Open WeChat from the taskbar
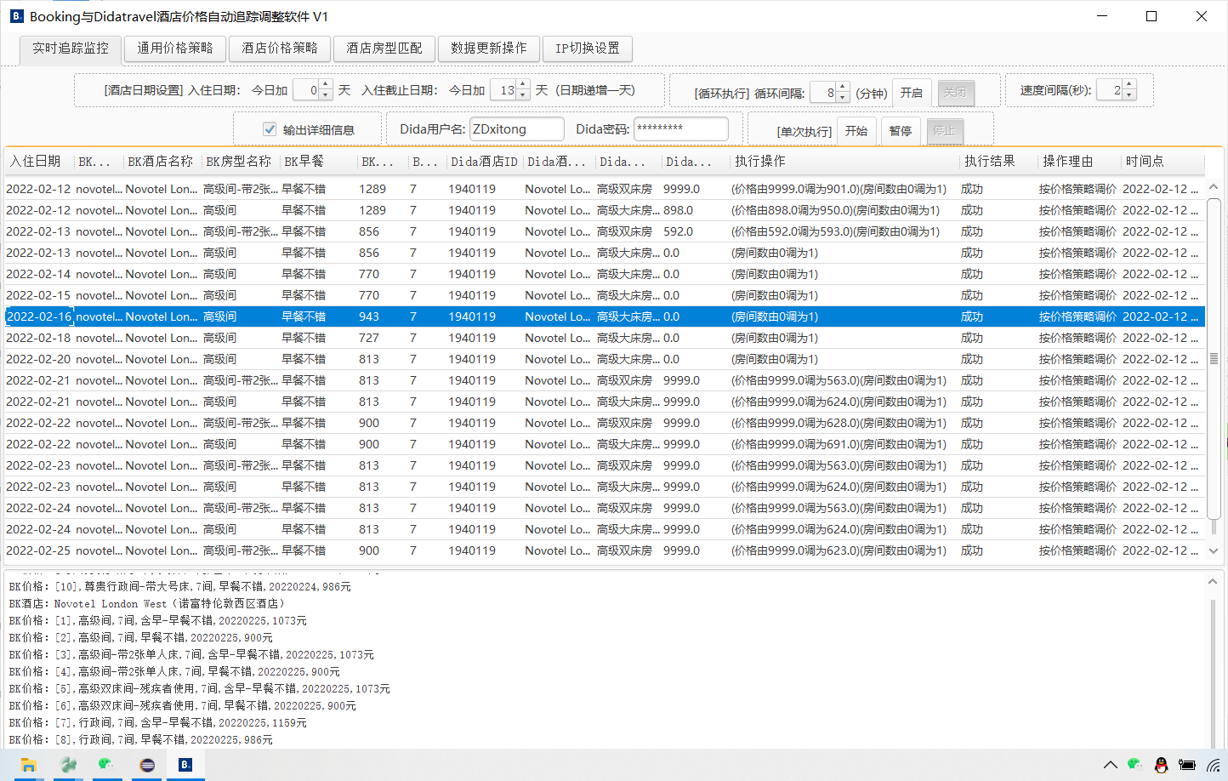Image resolution: width=1228 pixels, height=781 pixels. pos(106,765)
